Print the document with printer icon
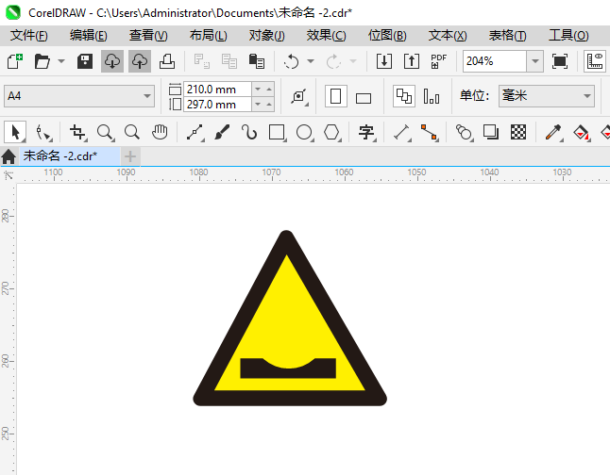The width and height of the screenshot is (610, 475). click(167, 61)
